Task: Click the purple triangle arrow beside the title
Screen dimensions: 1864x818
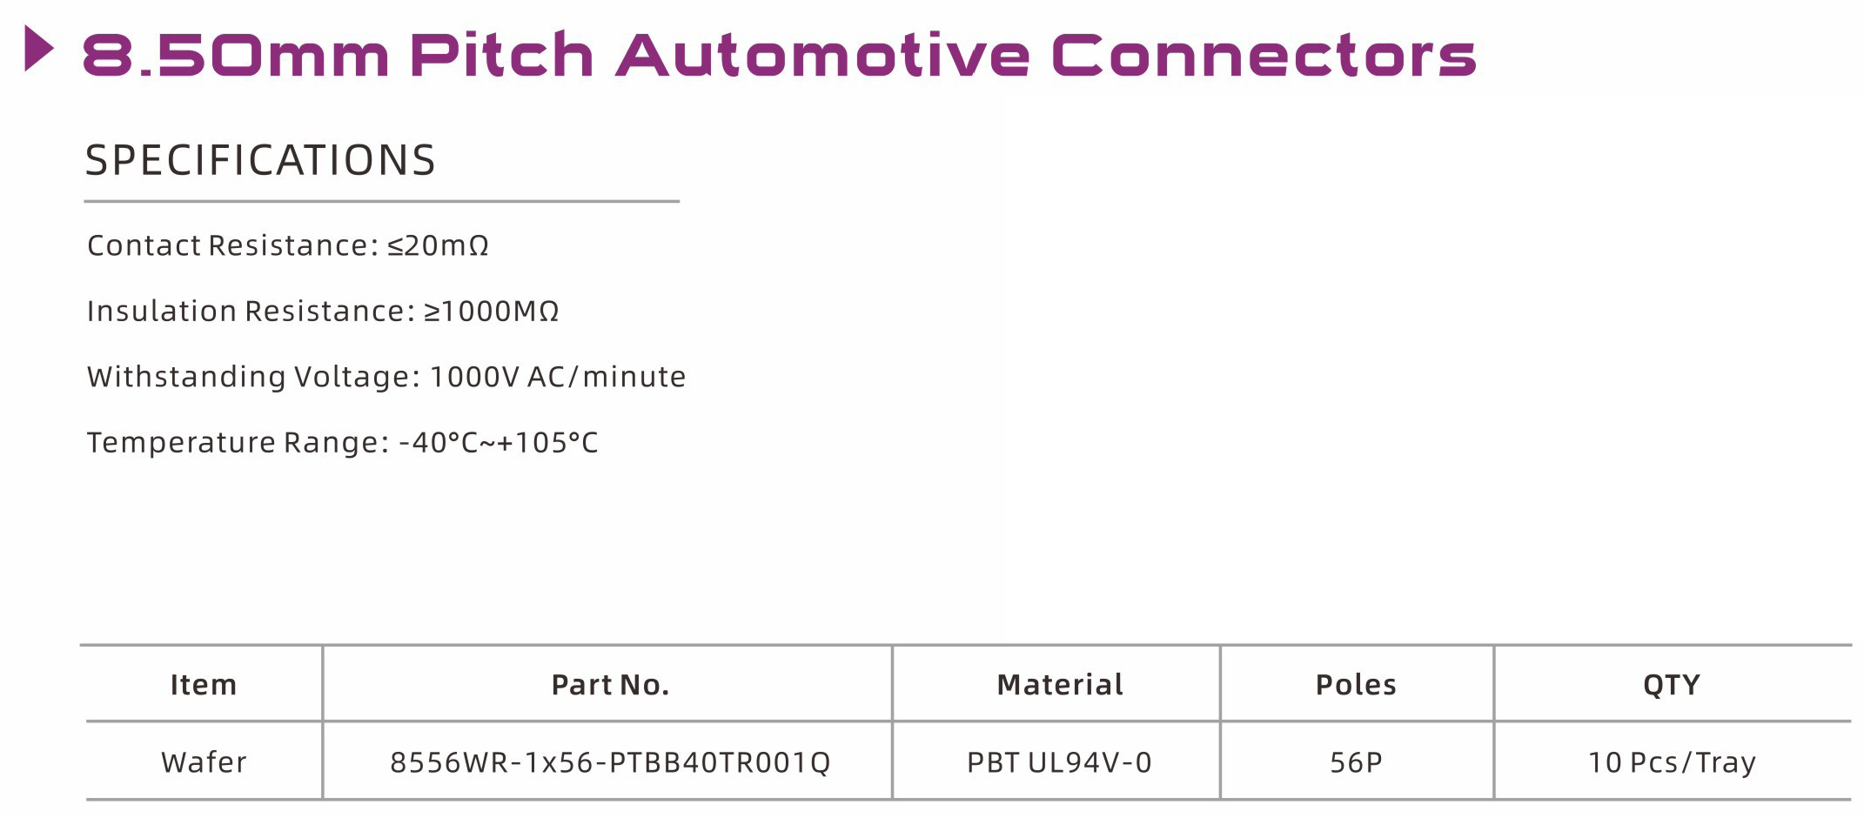Action: click(x=39, y=49)
